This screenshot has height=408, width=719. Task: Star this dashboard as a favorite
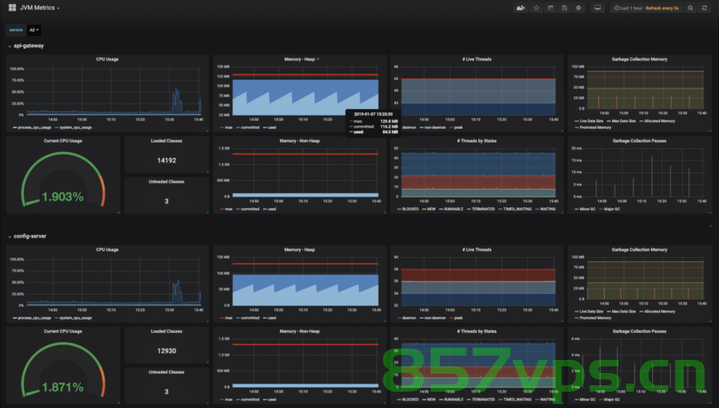click(536, 8)
